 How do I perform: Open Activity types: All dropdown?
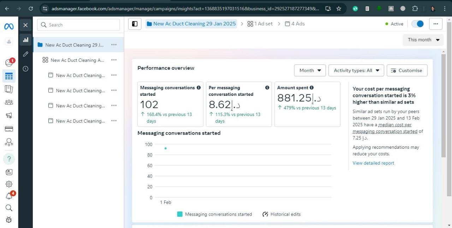click(356, 70)
